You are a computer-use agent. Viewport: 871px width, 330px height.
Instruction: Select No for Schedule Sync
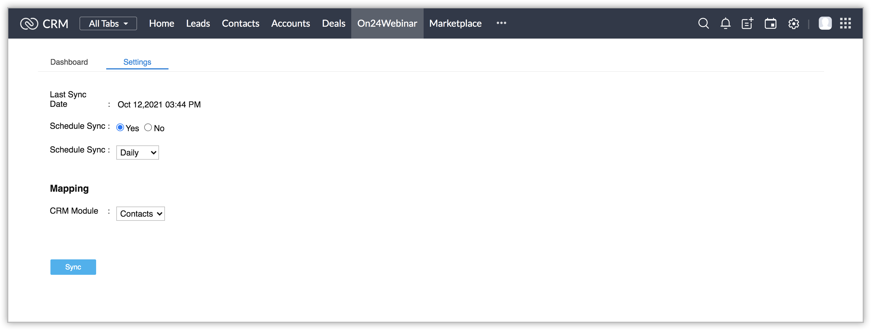coord(148,128)
